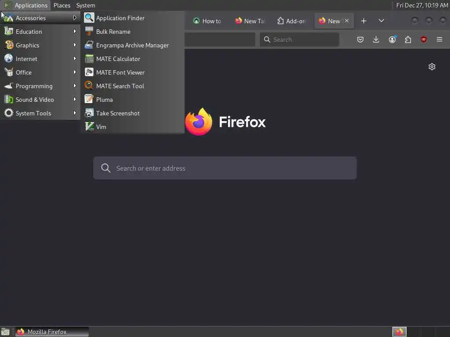Switch to the Add-ons tab

click(292, 21)
